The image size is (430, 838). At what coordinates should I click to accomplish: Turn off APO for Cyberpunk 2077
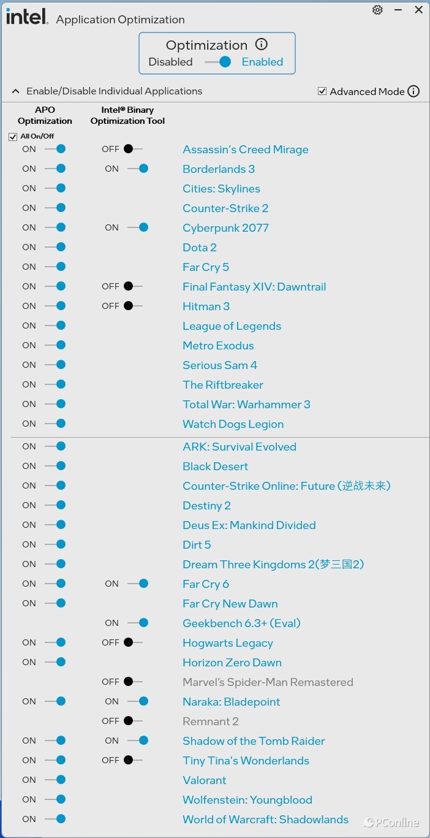tap(55, 227)
